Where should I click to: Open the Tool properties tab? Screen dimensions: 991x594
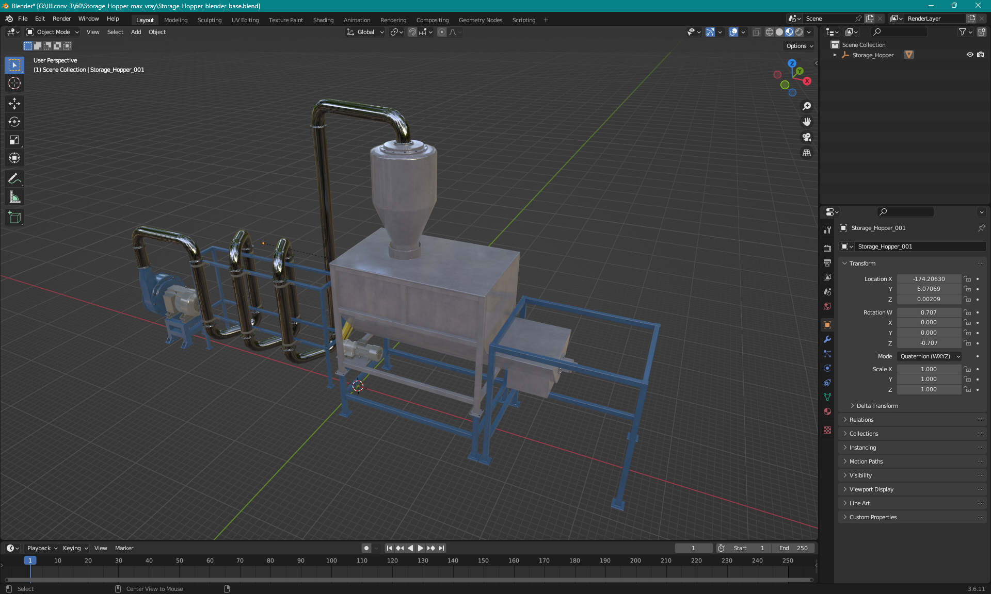[827, 230]
